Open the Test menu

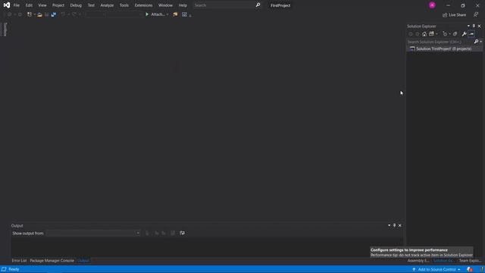[x=91, y=5]
